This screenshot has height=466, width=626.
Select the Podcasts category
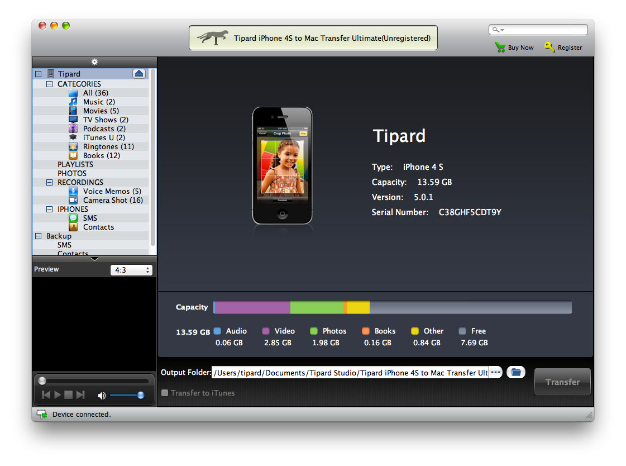(101, 129)
